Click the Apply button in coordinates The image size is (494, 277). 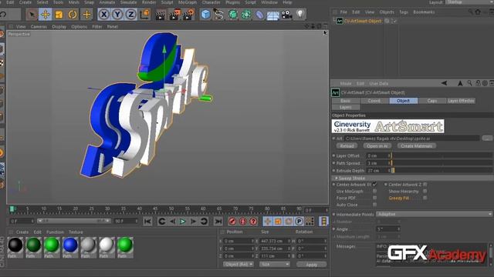point(312,265)
